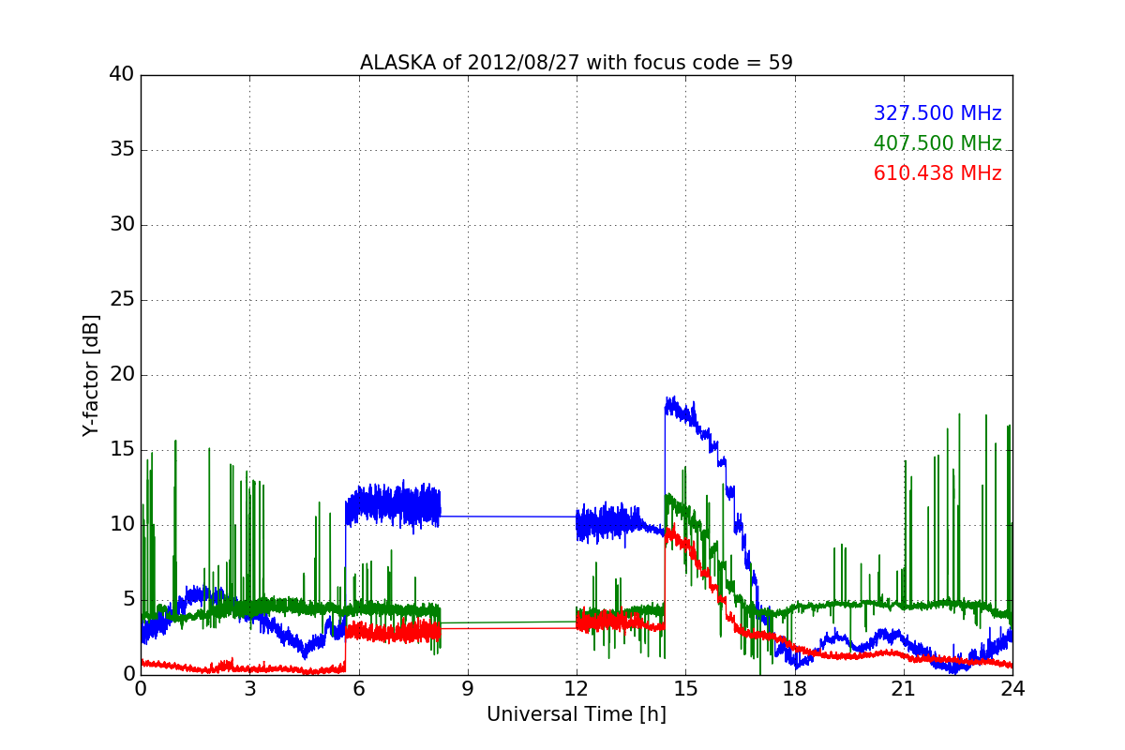
Task: Click the x-axis tick label '21'
Action: click(x=904, y=688)
